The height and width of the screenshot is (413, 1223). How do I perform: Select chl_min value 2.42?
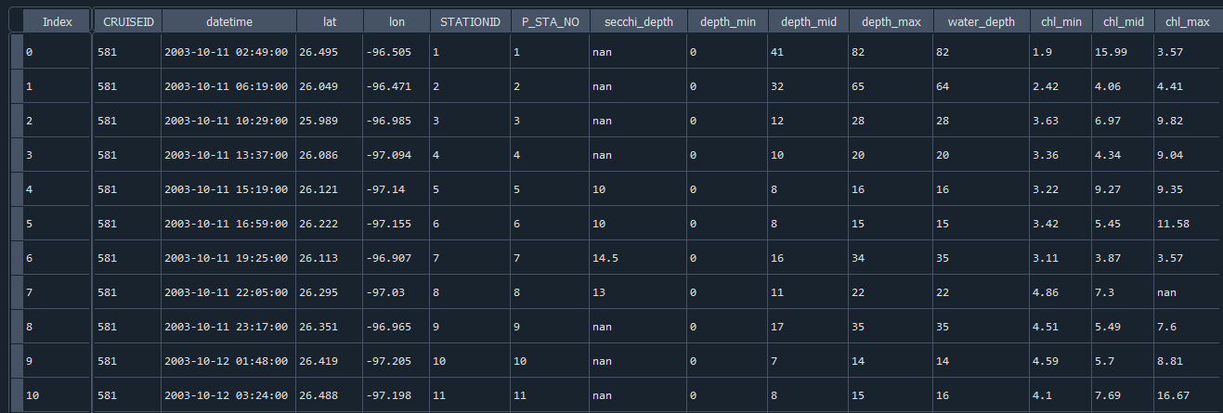[x=1060, y=85]
